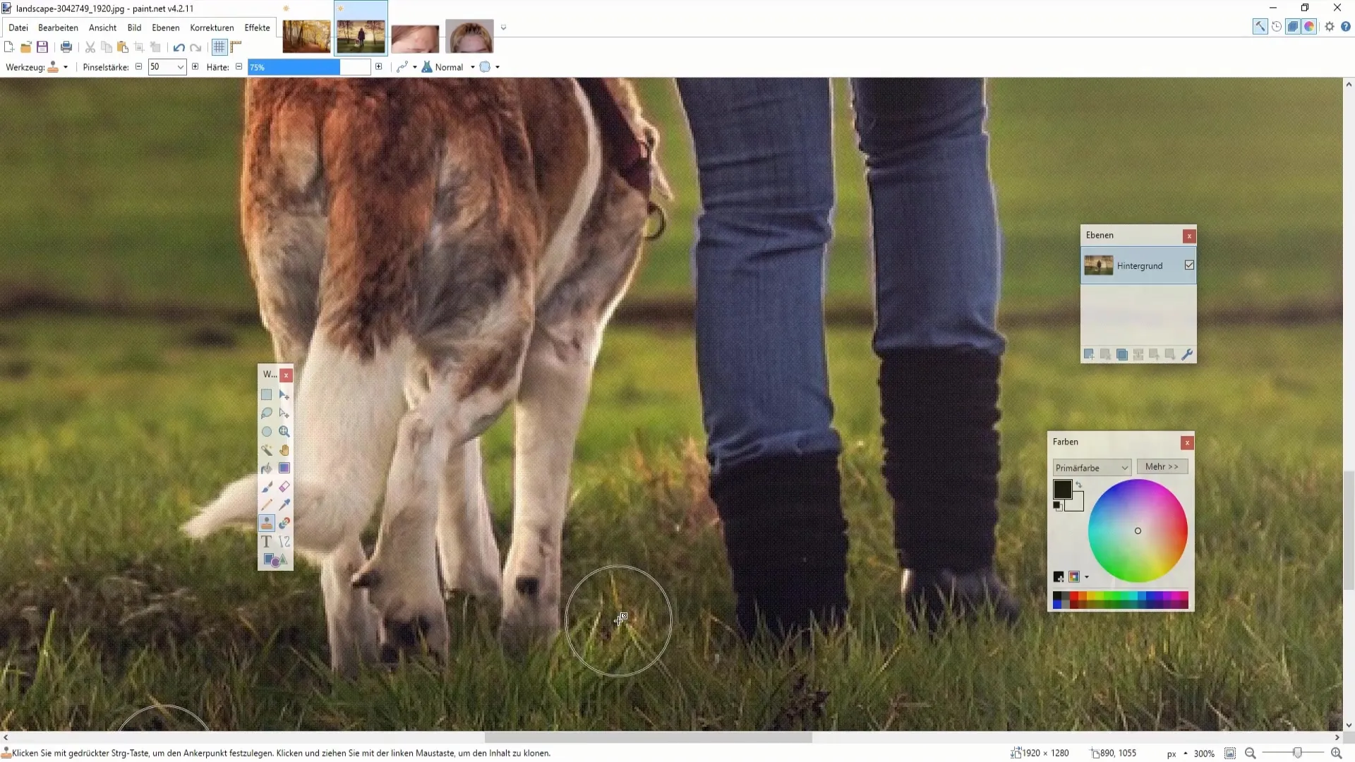This screenshot has width=1355, height=762.
Task: Open an image file
Action: 25,47
